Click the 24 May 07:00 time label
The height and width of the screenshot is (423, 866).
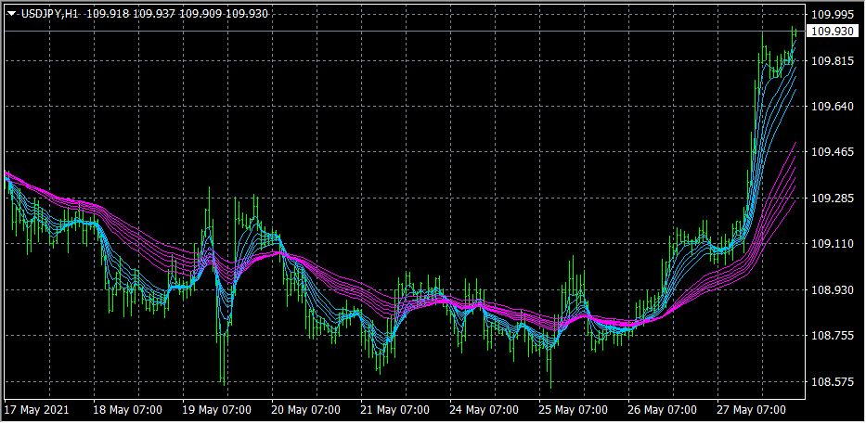coord(485,410)
